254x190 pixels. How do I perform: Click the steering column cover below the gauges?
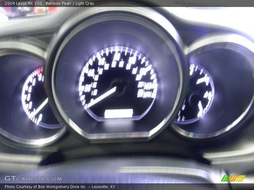pyautogui.click(x=127, y=171)
